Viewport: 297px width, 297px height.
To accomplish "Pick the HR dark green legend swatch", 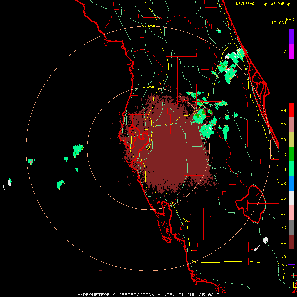I will tap(291, 154).
